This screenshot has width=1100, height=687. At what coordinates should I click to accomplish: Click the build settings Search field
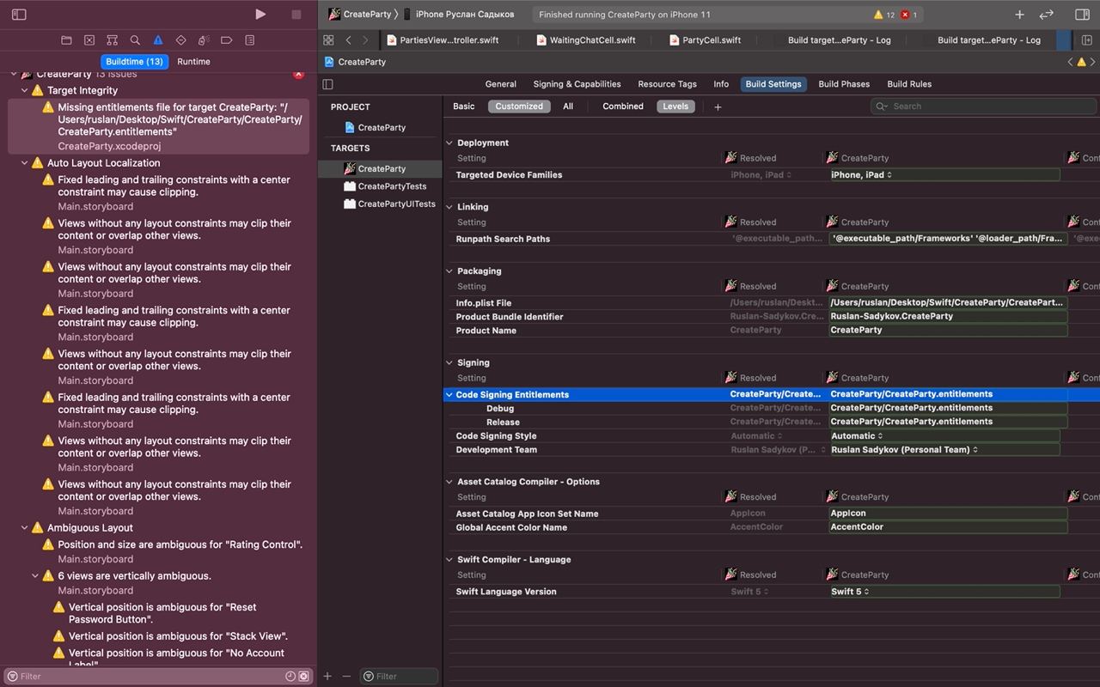coord(982,106)
